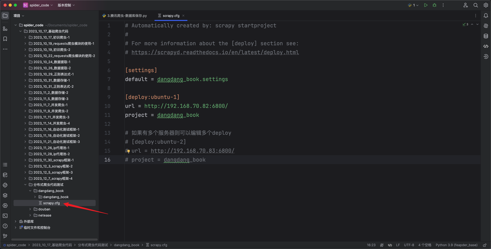Open the Project tool window icon

(x=5, y=16)
